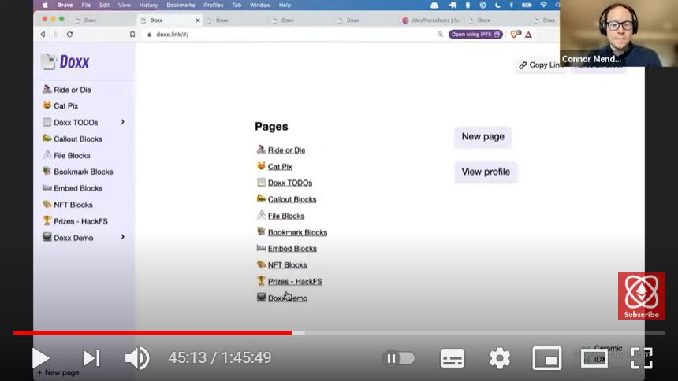This screenshot has width=678, height=381.
Task: Select Doxx Demo in the sidebar
Action: (x=73, y=238)
